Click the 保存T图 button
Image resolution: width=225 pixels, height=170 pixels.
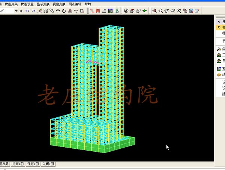[33, 164]
